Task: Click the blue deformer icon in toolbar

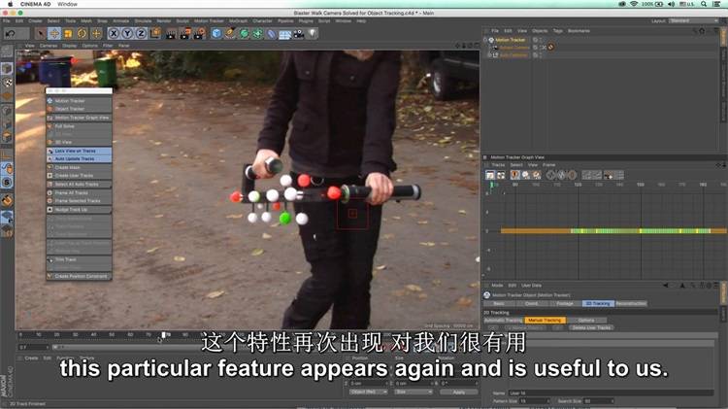Action: pyautogui.click(x=272, y=33)
